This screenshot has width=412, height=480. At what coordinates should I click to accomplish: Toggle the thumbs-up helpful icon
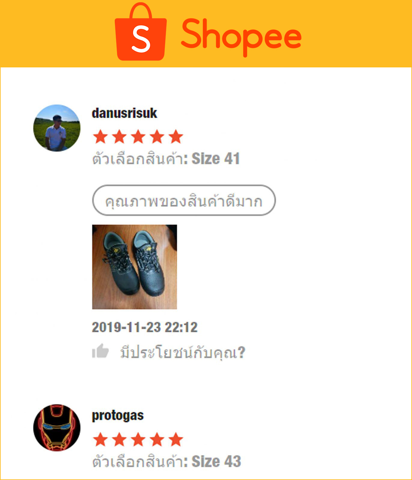(100, 351)
